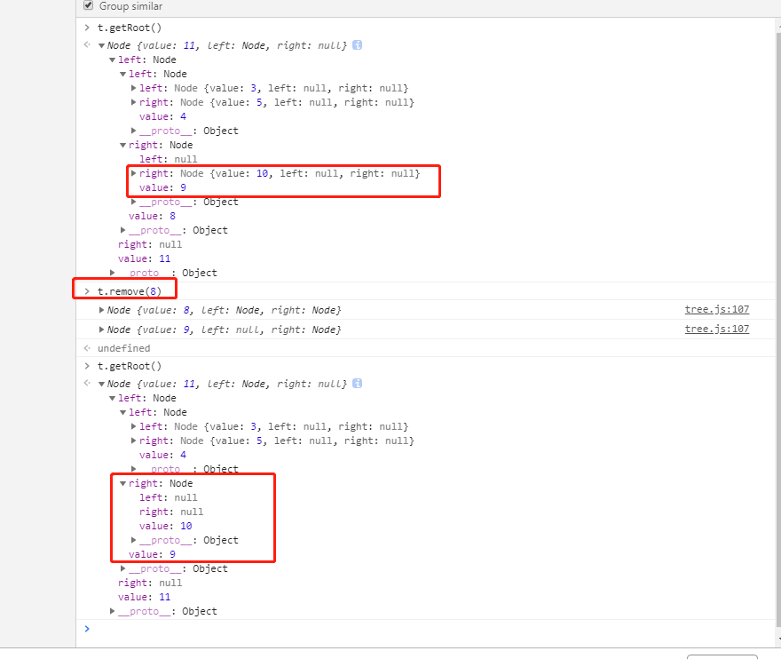
Task: Click info icon beside first root Node
Action: tap(357, 45)
